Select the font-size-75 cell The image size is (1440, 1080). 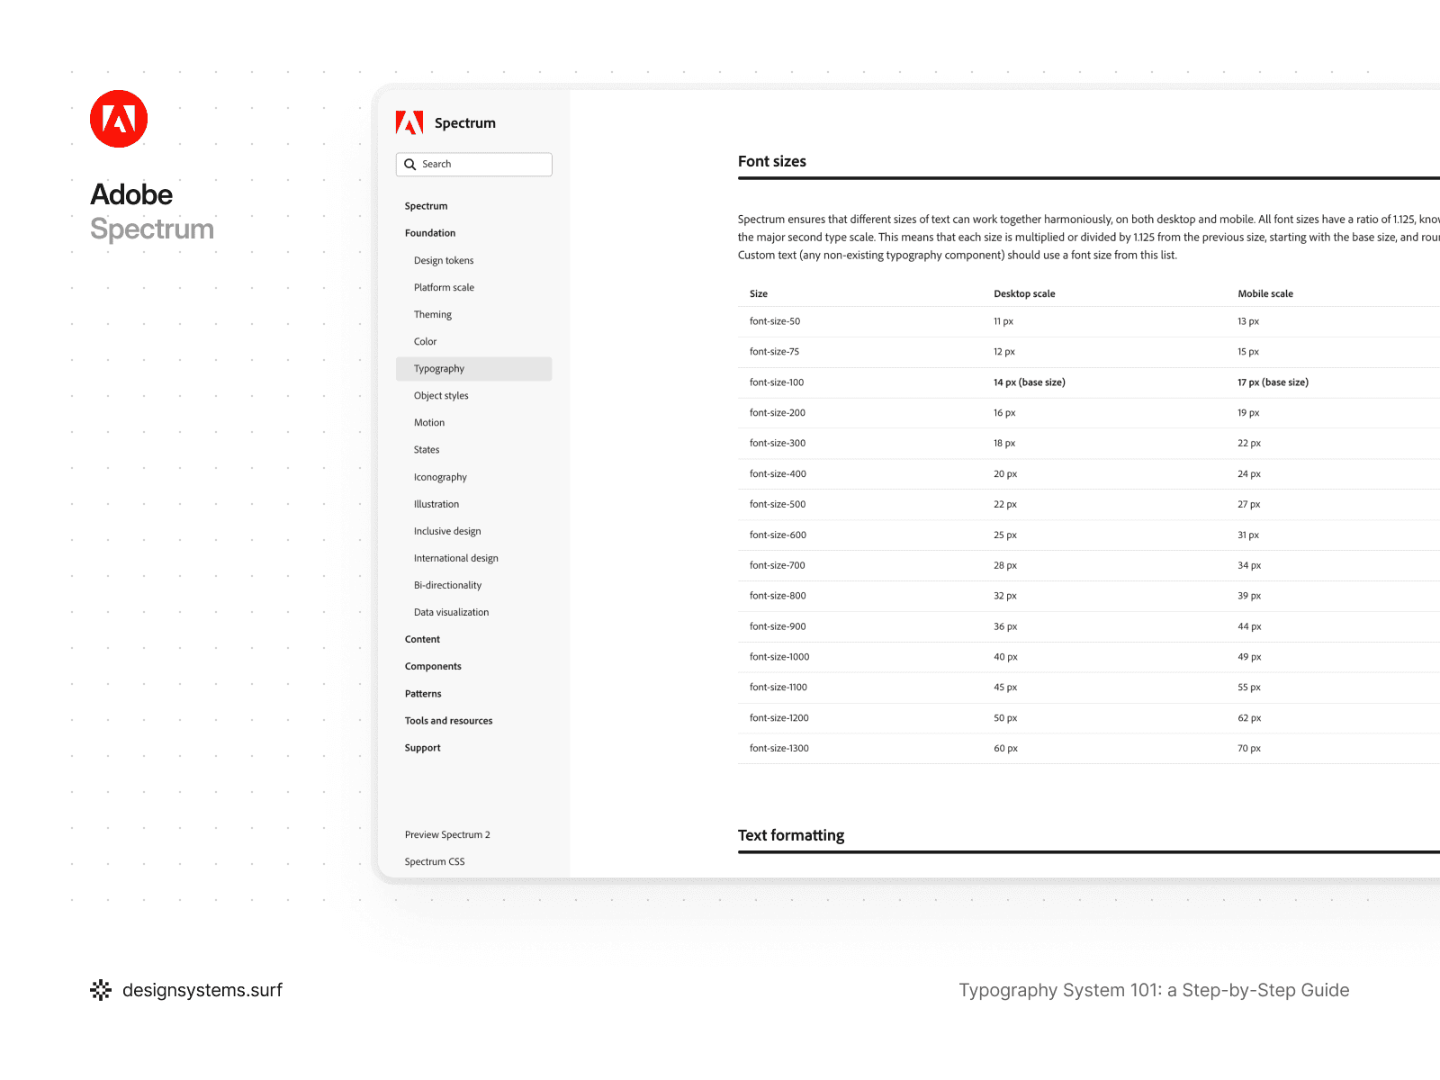[774, 352]
